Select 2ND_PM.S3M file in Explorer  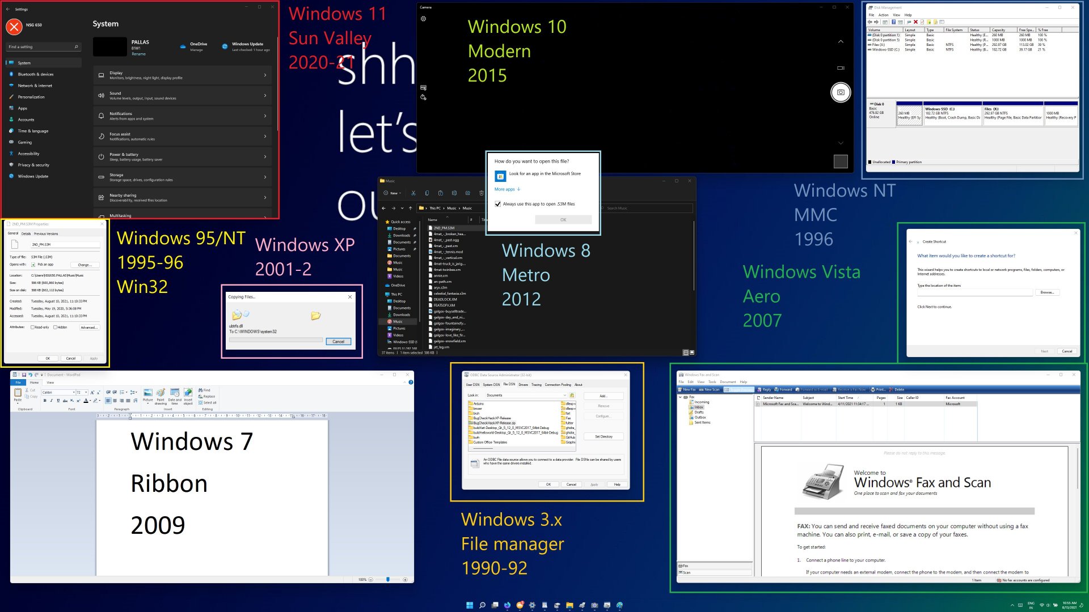tap(456, 228)
